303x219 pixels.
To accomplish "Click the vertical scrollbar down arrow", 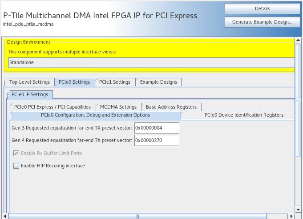I will point(299,211).
